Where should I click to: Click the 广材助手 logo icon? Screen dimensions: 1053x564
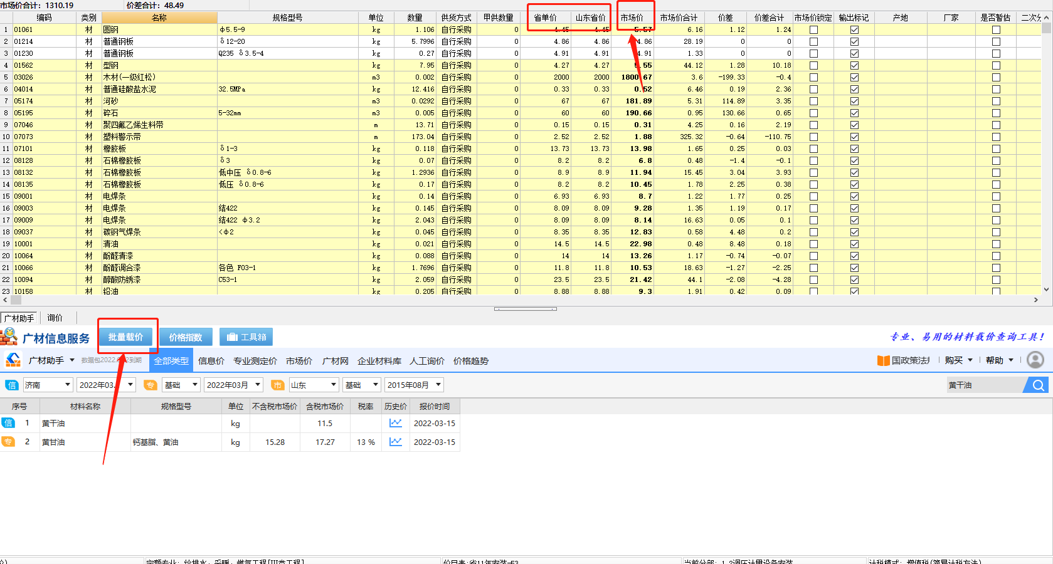point(13,360)
